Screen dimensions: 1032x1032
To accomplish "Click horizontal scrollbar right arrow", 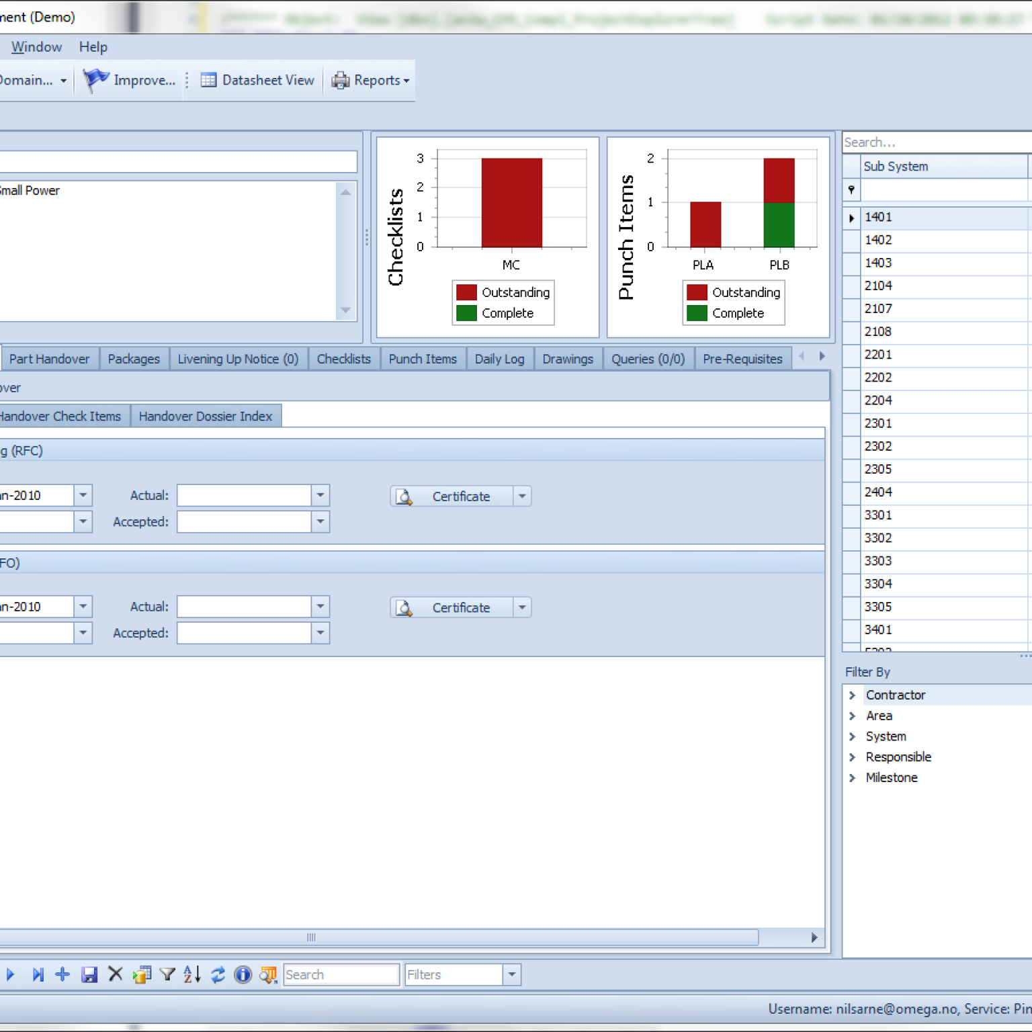I will coord(814,937).
